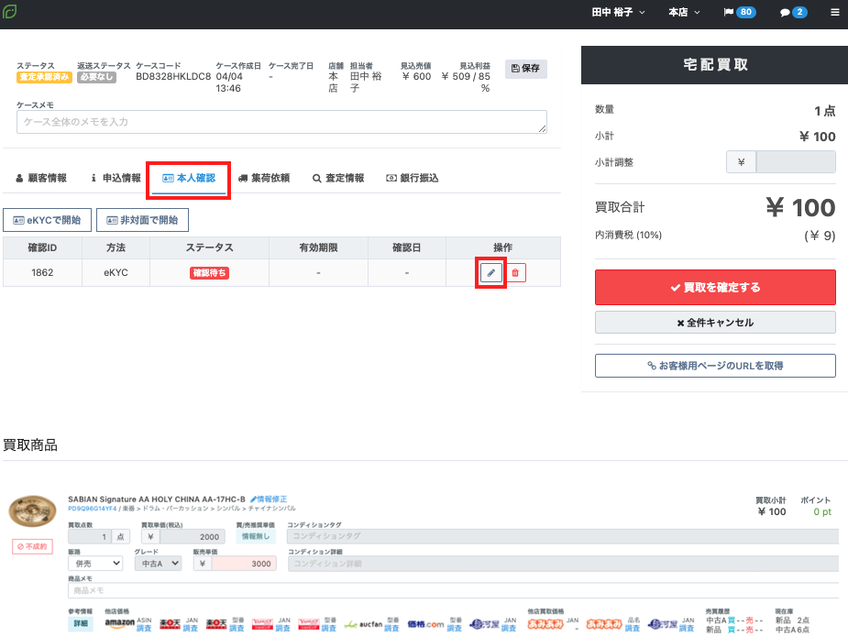Click the aucfan logo
The height and width of the screenshot is (637, 848).
363,624
